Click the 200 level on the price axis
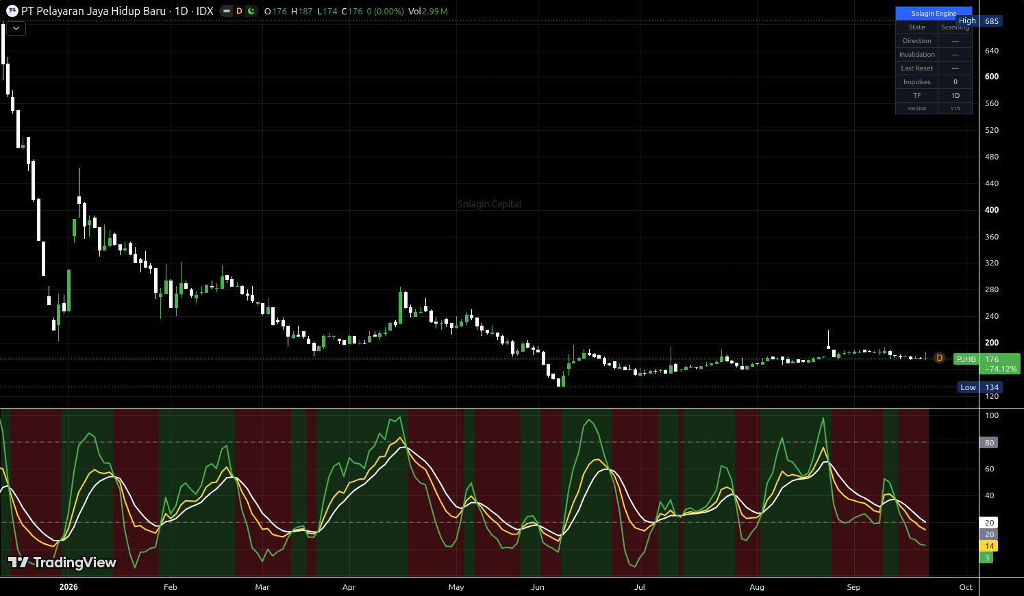Screen dimensions: 1024x596 [x=992, y=343]
